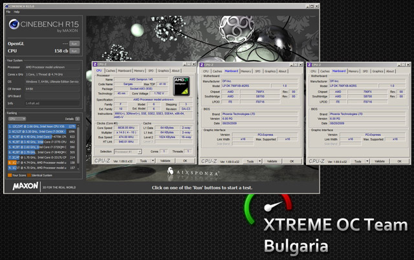This screenshot has height=260, width=414.
Task: Expand Tools dropdown arrow in middle CPU-Z window
Action: point(260,161)
